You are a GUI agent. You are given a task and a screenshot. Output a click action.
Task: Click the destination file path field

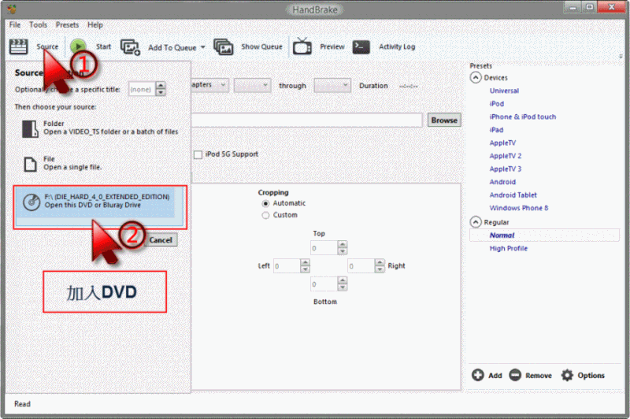point(306,121)
